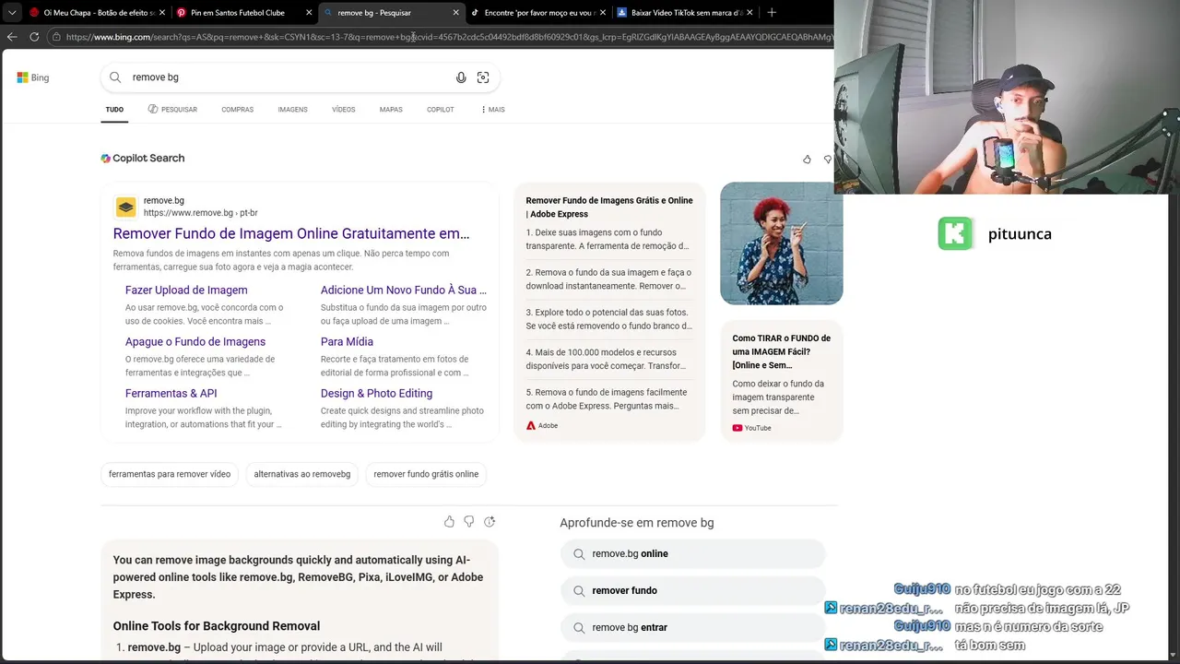Open visual search camera icon
This screenshot has height=664, width=1180.
tap(483, 77)
